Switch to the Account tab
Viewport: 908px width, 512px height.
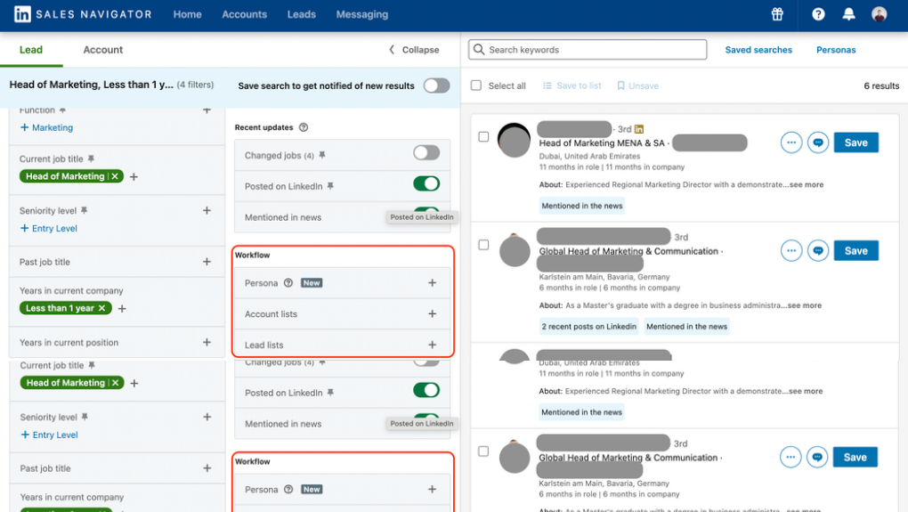103,50
